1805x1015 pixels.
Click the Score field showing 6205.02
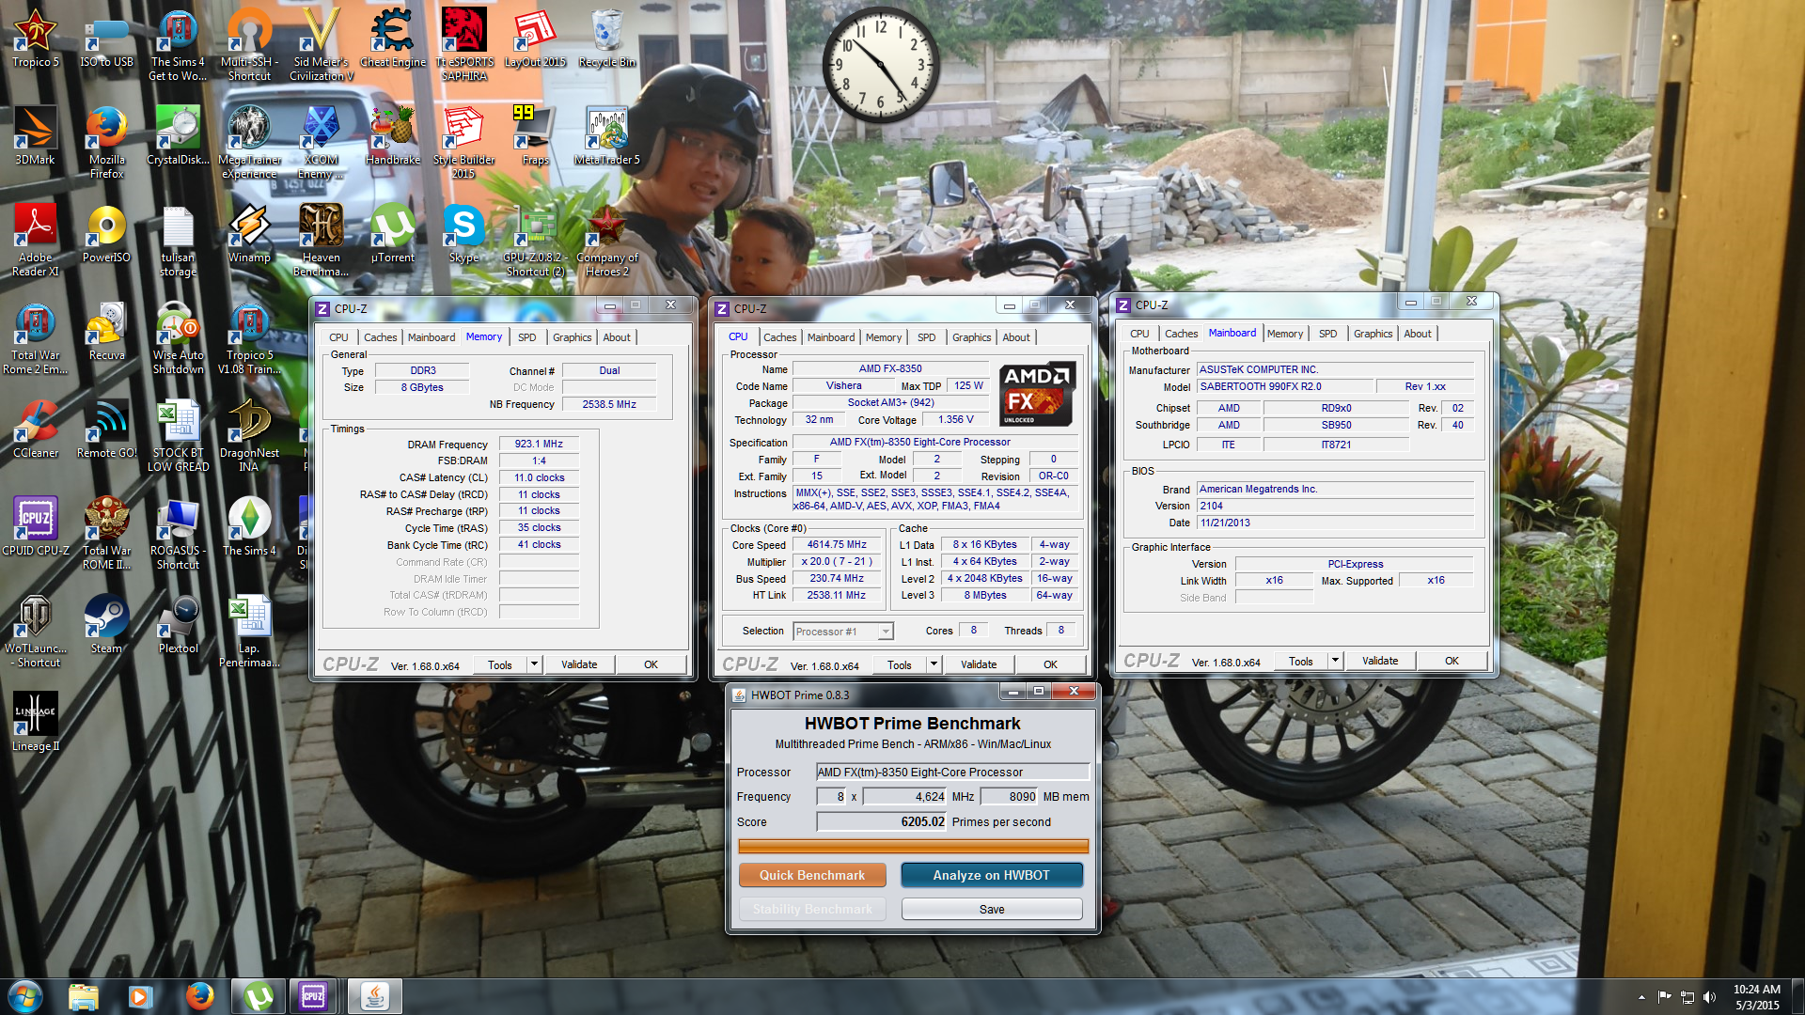point(882,821)
